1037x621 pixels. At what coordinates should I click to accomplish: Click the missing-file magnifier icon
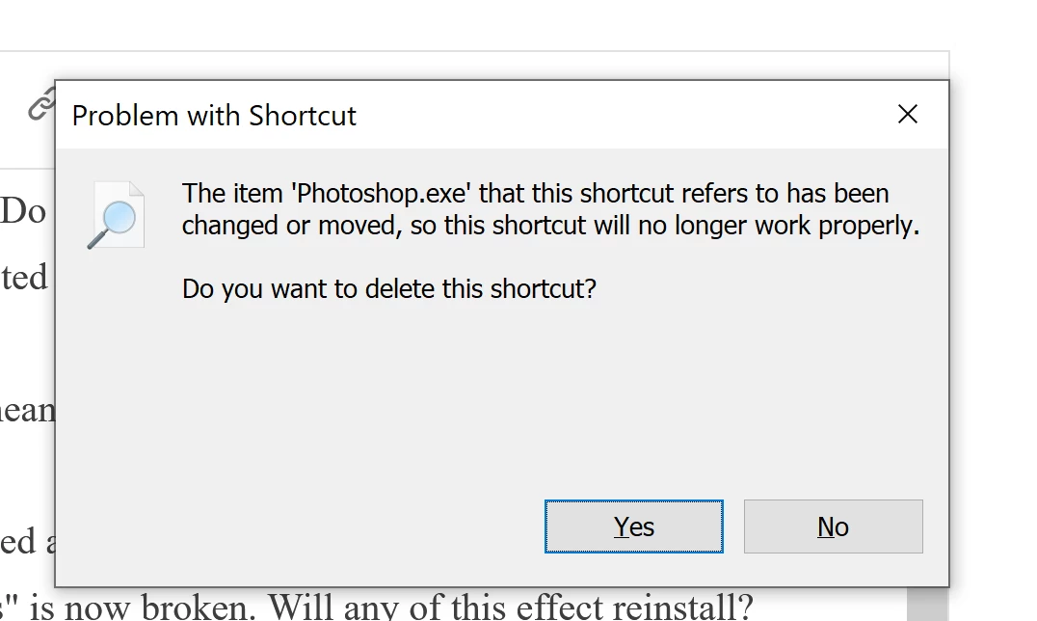click(x=116, y=215)
